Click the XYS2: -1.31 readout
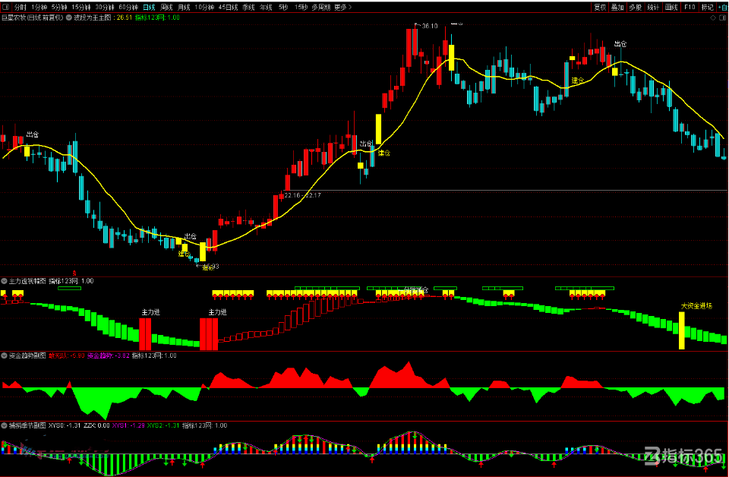This screenshot has width=729, height=477. [163, 425]
